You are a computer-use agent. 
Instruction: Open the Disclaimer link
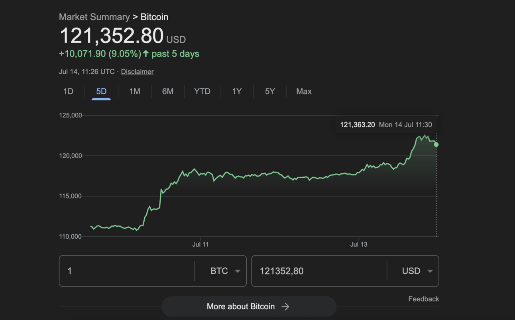[x=137, y=72]
